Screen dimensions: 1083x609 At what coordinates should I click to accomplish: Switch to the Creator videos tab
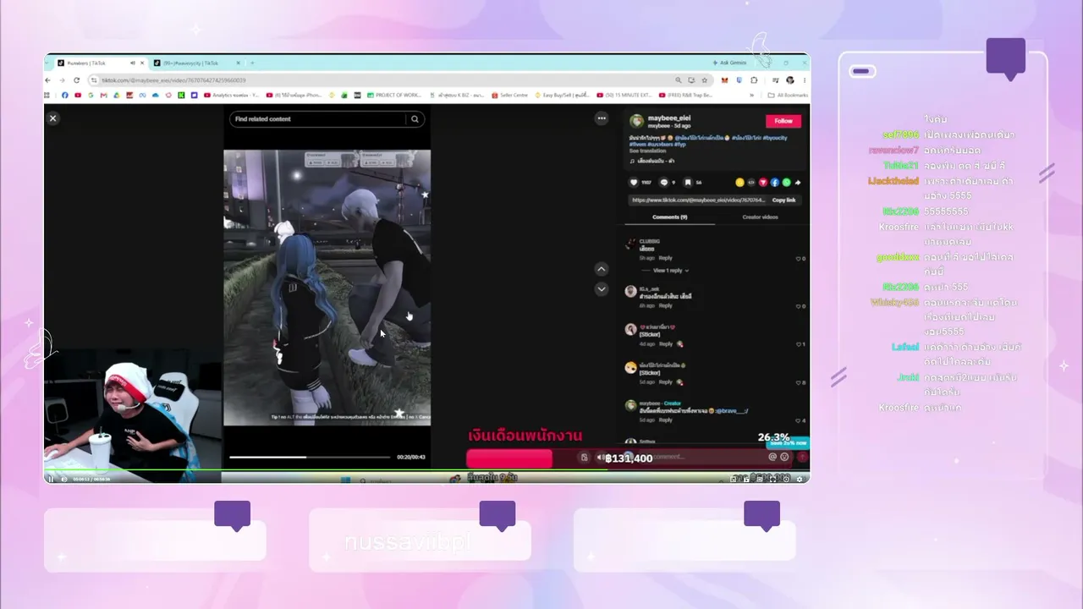click(761, 217)
